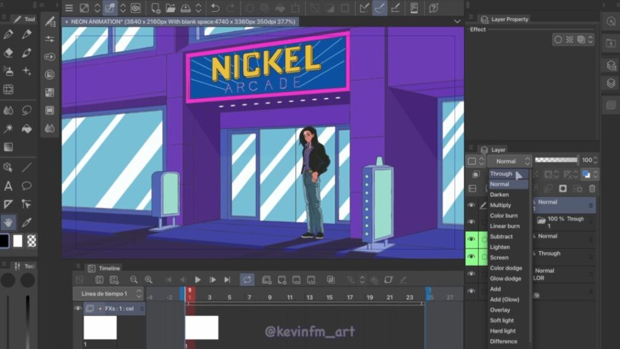
Task: Select the Eraser tool in the tool palette
Action: click(x=8, y=53)
